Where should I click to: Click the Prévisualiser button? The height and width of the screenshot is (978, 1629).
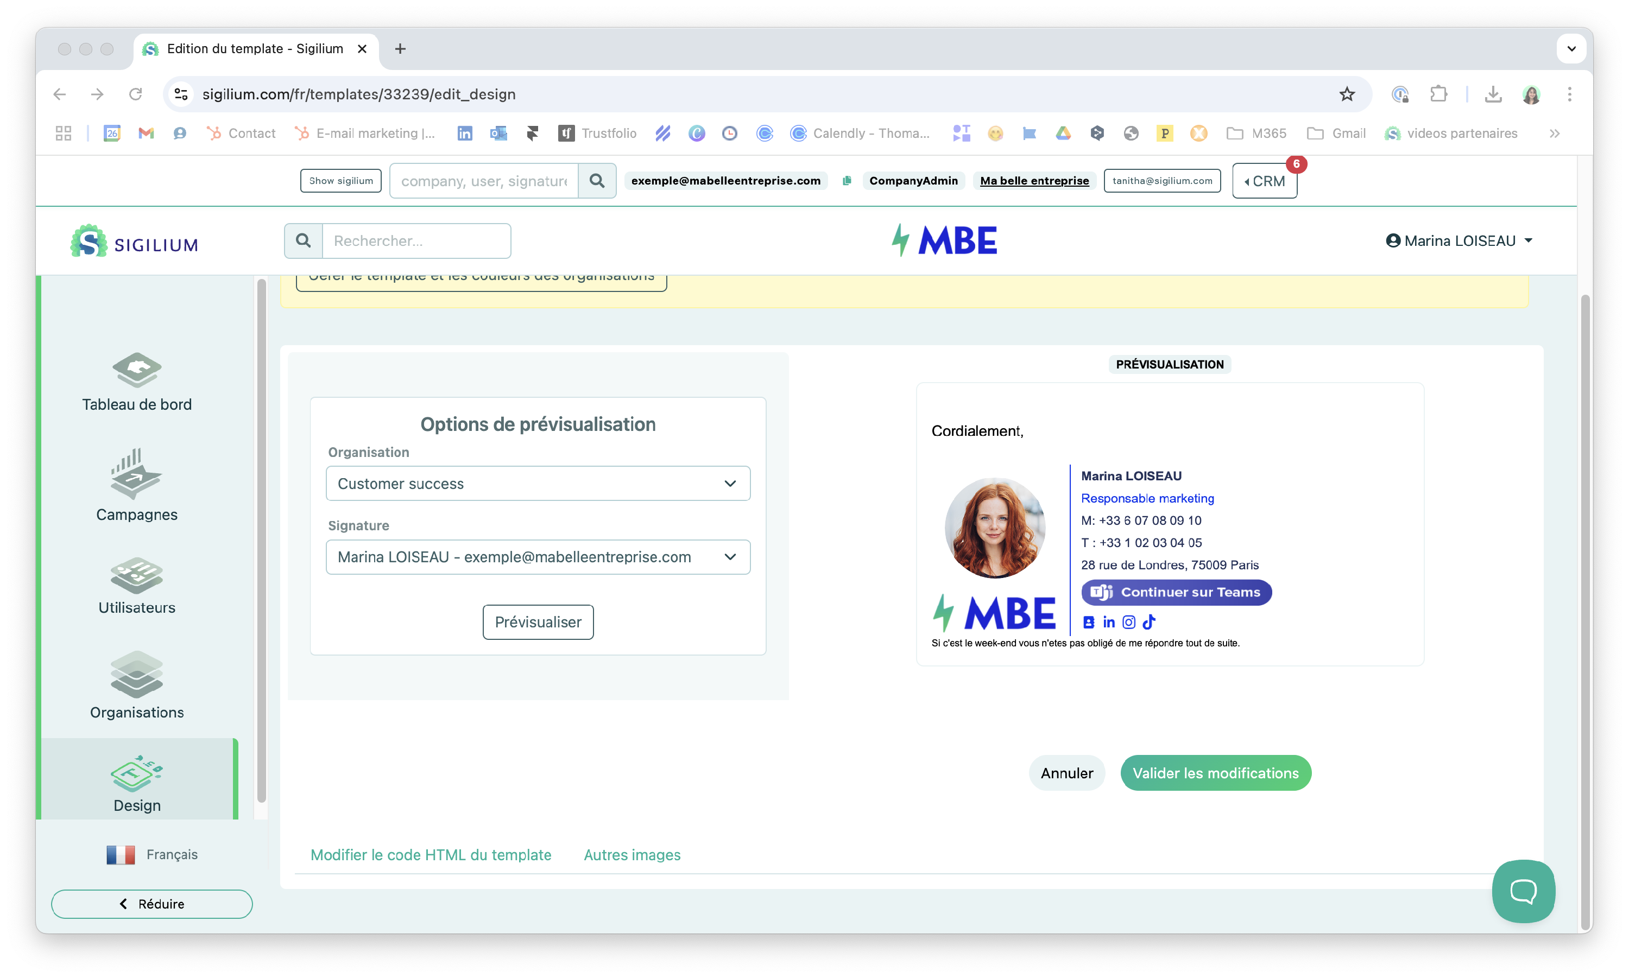tap(537, 622)
